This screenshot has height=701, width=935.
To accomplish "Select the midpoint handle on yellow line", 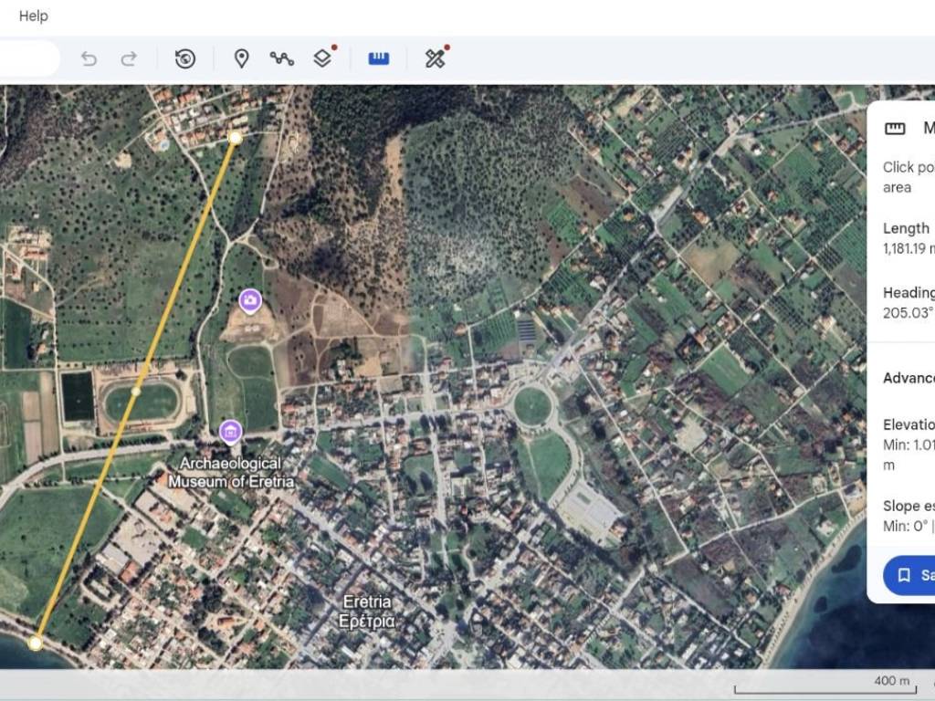I will click(136, 392).
